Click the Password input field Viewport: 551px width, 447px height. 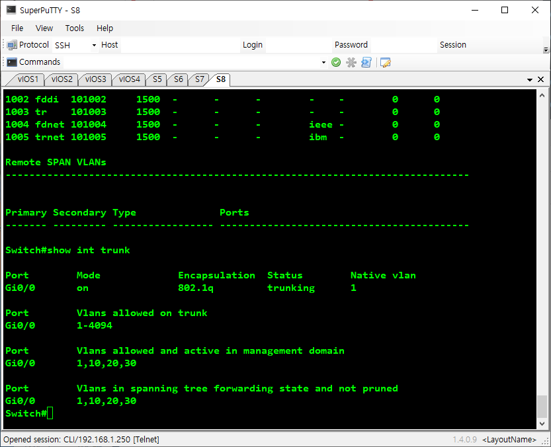[x=403, y=46]
